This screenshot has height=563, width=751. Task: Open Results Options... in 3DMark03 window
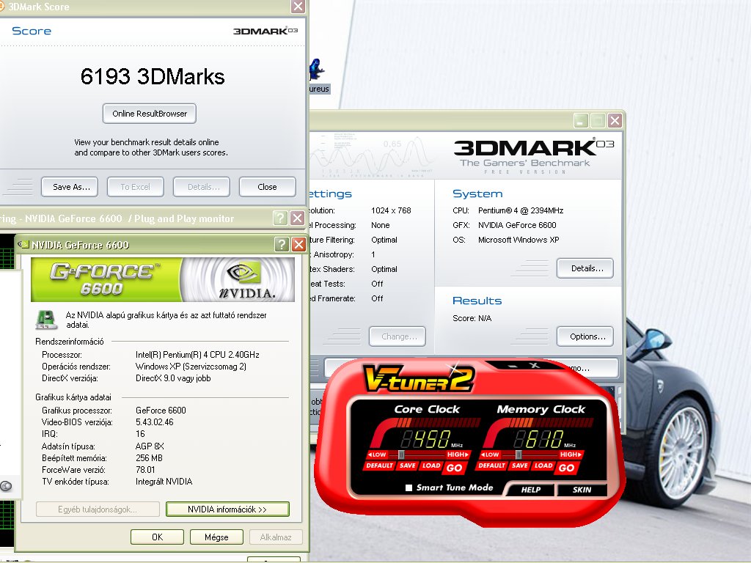click(x=585, y=336)
